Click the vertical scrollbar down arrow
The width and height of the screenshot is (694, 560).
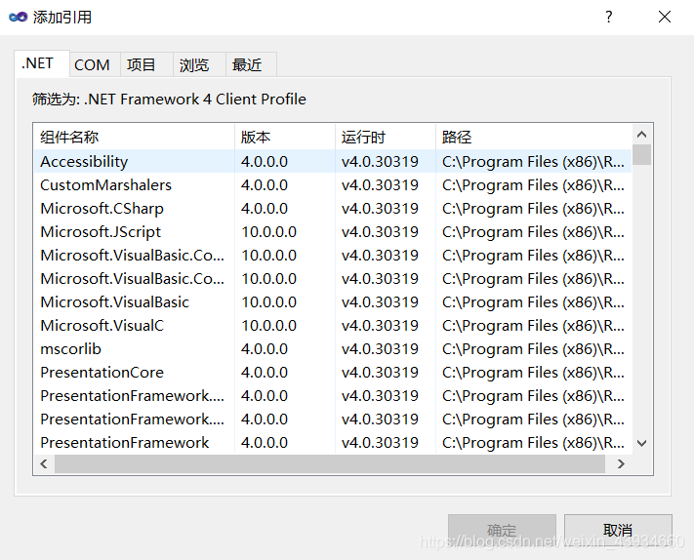click(x=641, y=443)
